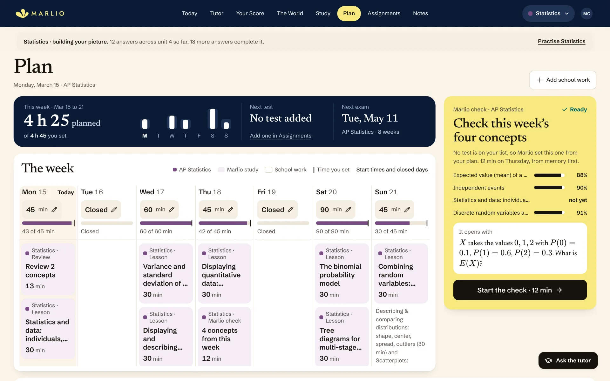Edit Friday's Closed pencil icon

coord(290,210)
